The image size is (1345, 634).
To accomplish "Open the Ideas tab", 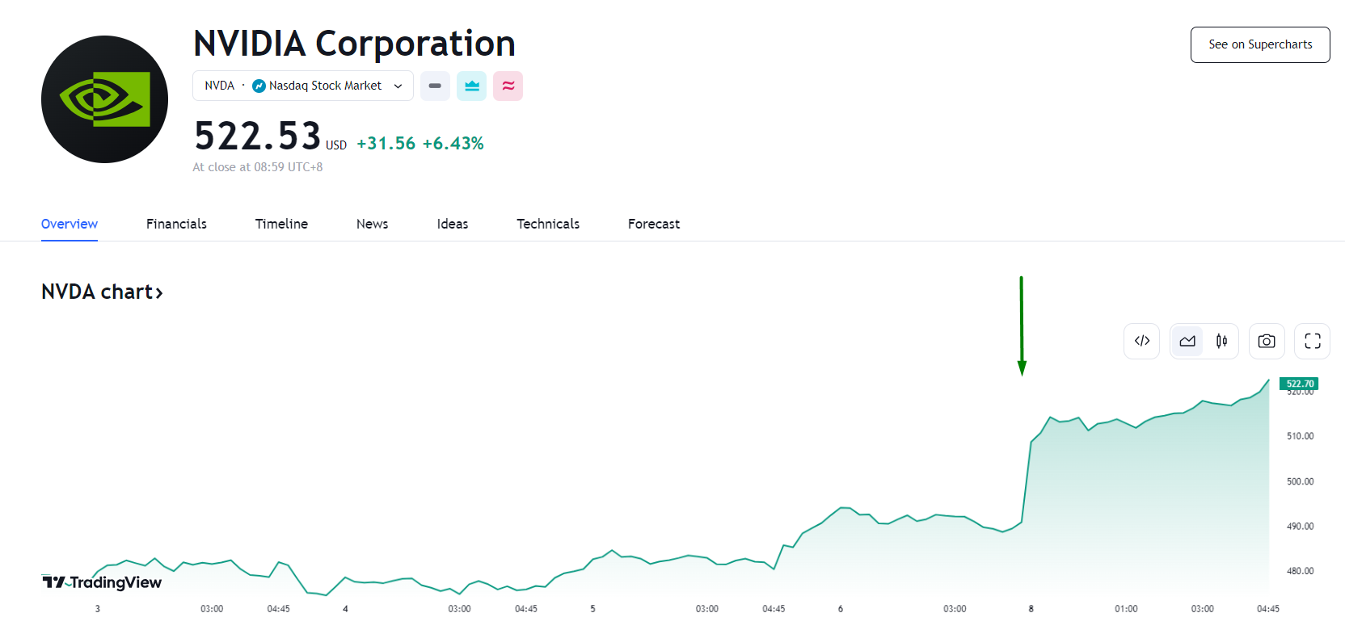I will (452, 224).
